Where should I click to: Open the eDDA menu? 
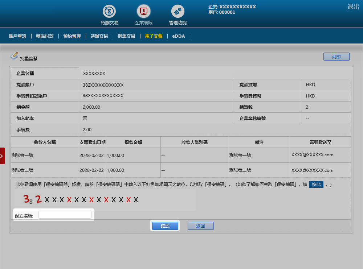click(x=179, y=36)
